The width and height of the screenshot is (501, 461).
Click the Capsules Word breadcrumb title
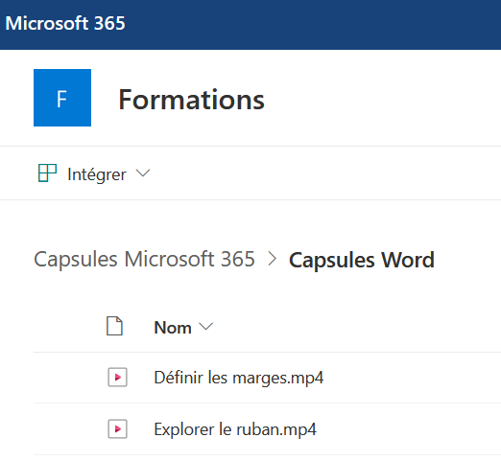[x=362, y=260]
